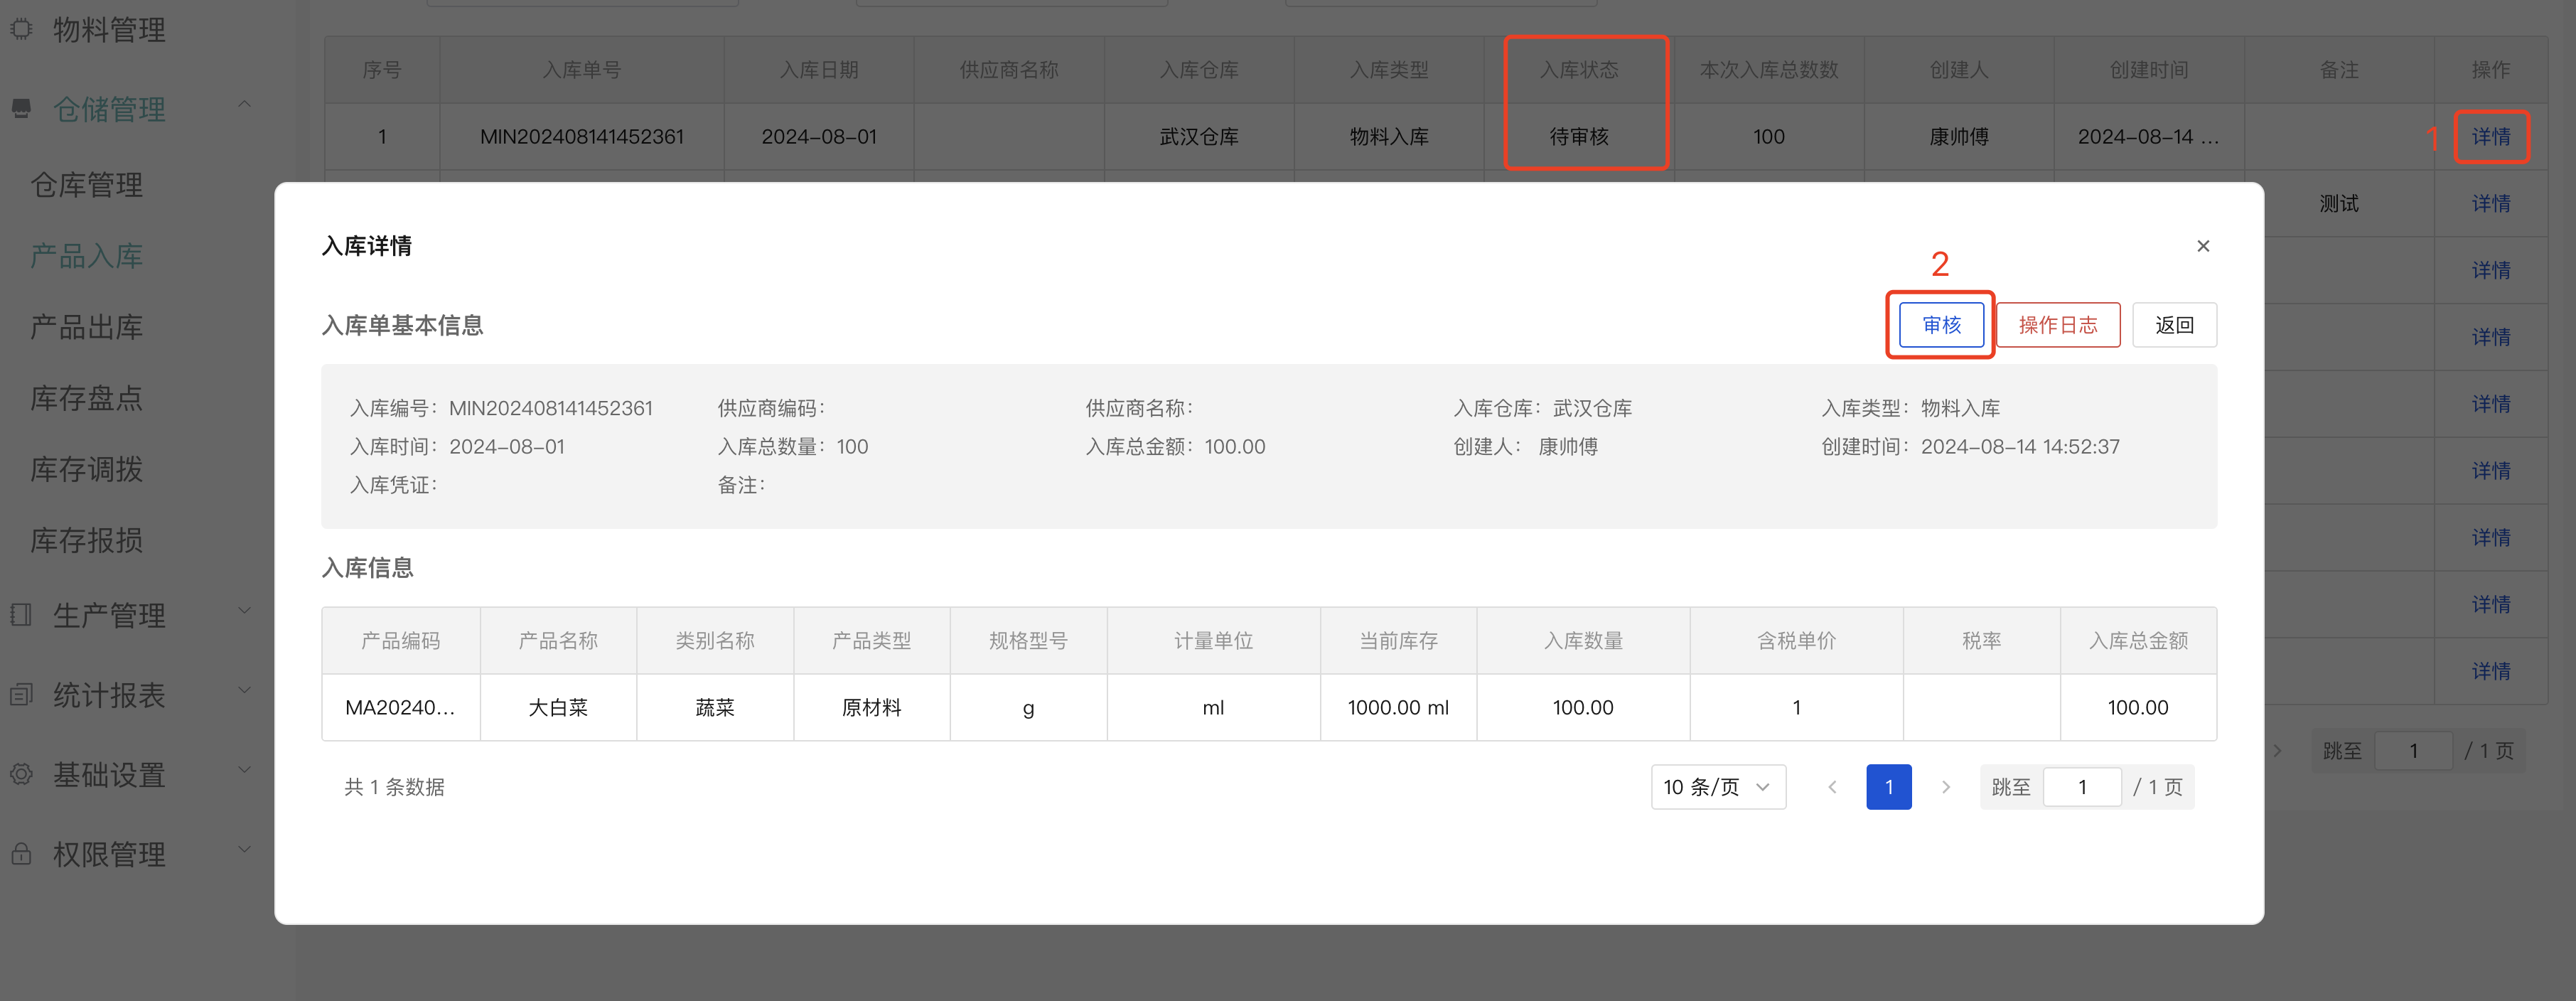Open the 10 条/页 page size dropdown
The width and height of the screenshot is (2576, 1001).
pos(1717,787)
